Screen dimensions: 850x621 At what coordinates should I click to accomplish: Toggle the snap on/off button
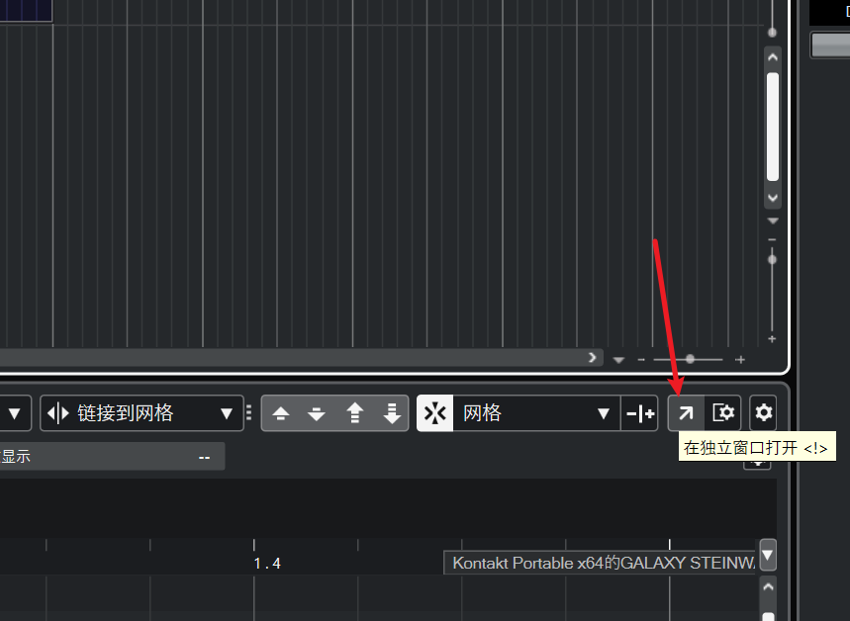click(x=434, y=413)
